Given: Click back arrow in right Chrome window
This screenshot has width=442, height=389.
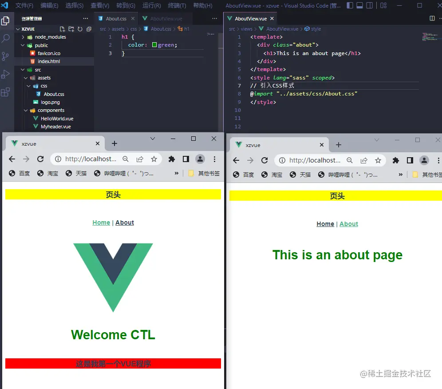Looking at the screenshot, I should point(236,160).
